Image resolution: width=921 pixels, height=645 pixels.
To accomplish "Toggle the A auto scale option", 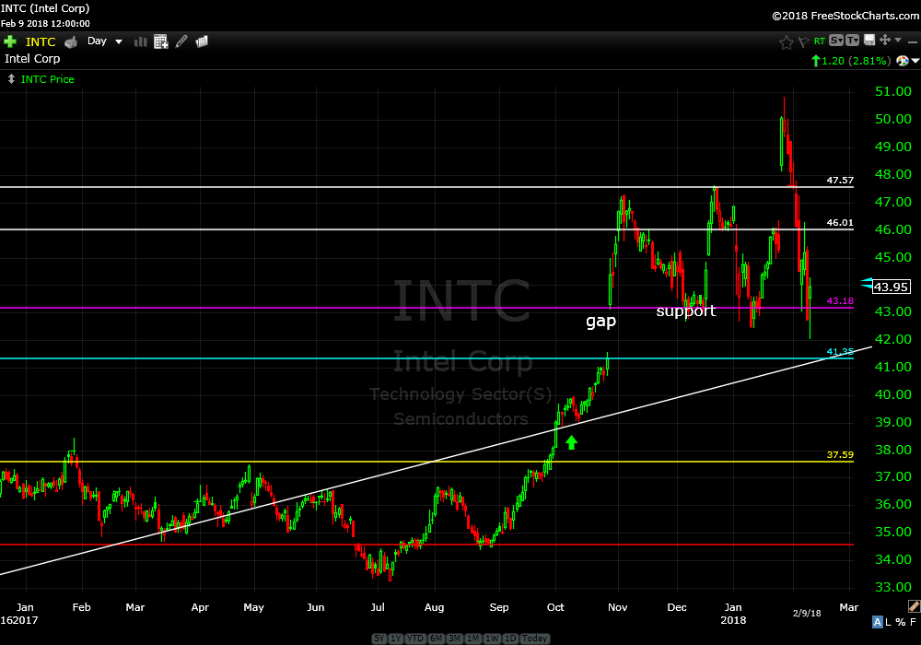I will click(x=876, y=622).
